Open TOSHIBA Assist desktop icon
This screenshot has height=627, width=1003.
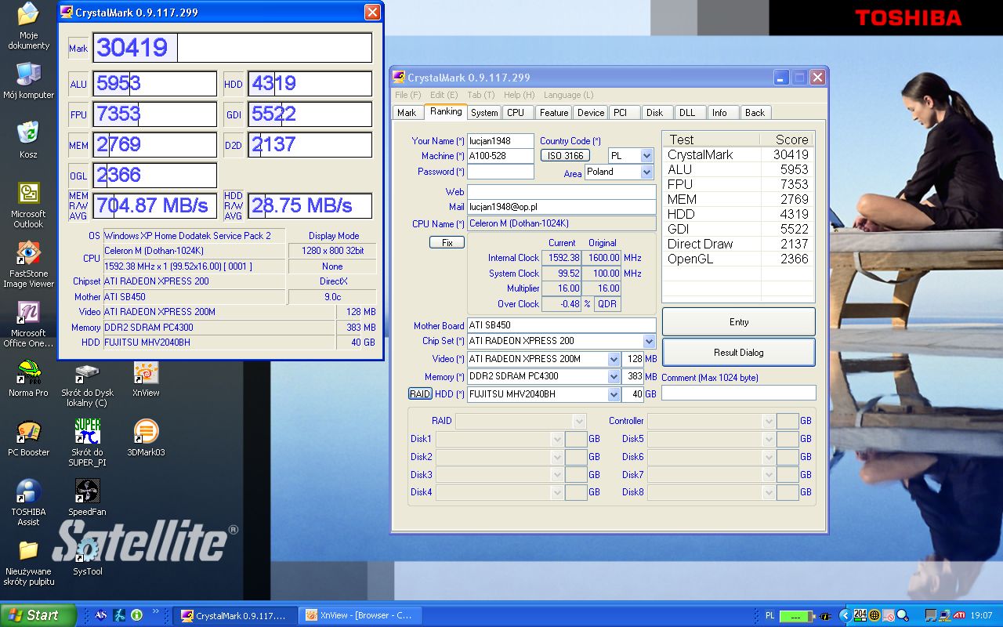[28, 502]
